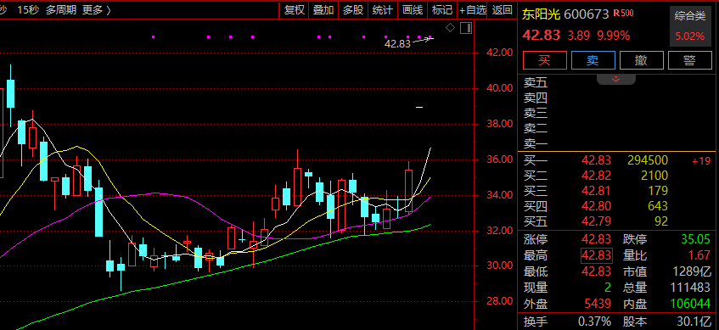Click the 42.00 price axis label

tap(500, 53)
